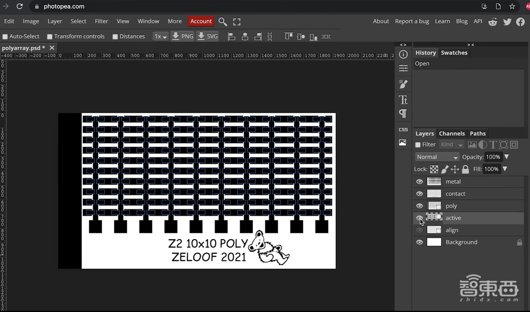Open the Character panel icon
The width and height of the screenshot is (530, 312).
click(x=403, y=99)
